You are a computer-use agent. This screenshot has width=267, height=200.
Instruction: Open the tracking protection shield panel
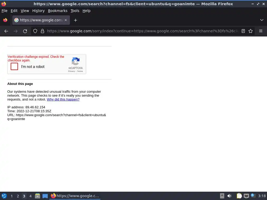tap(35, 31)
